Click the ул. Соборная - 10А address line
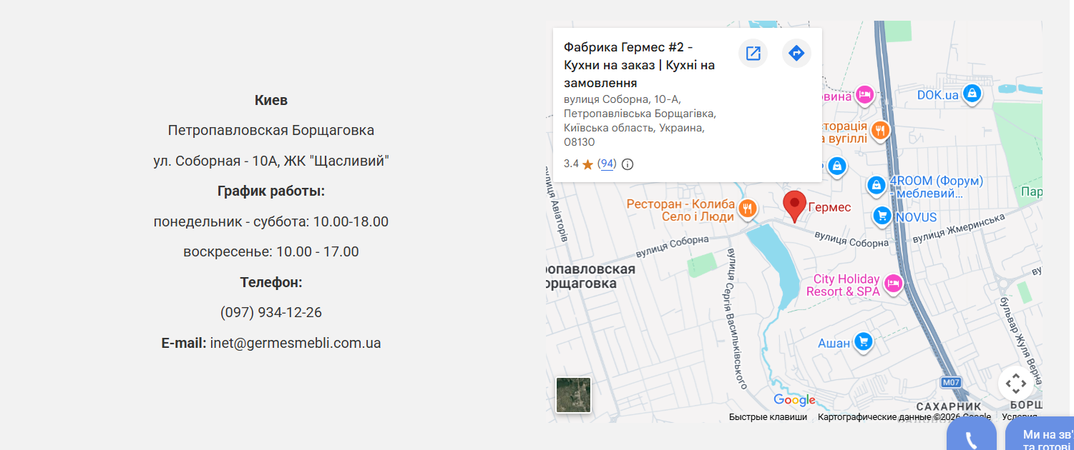 (x=271, y=161)
